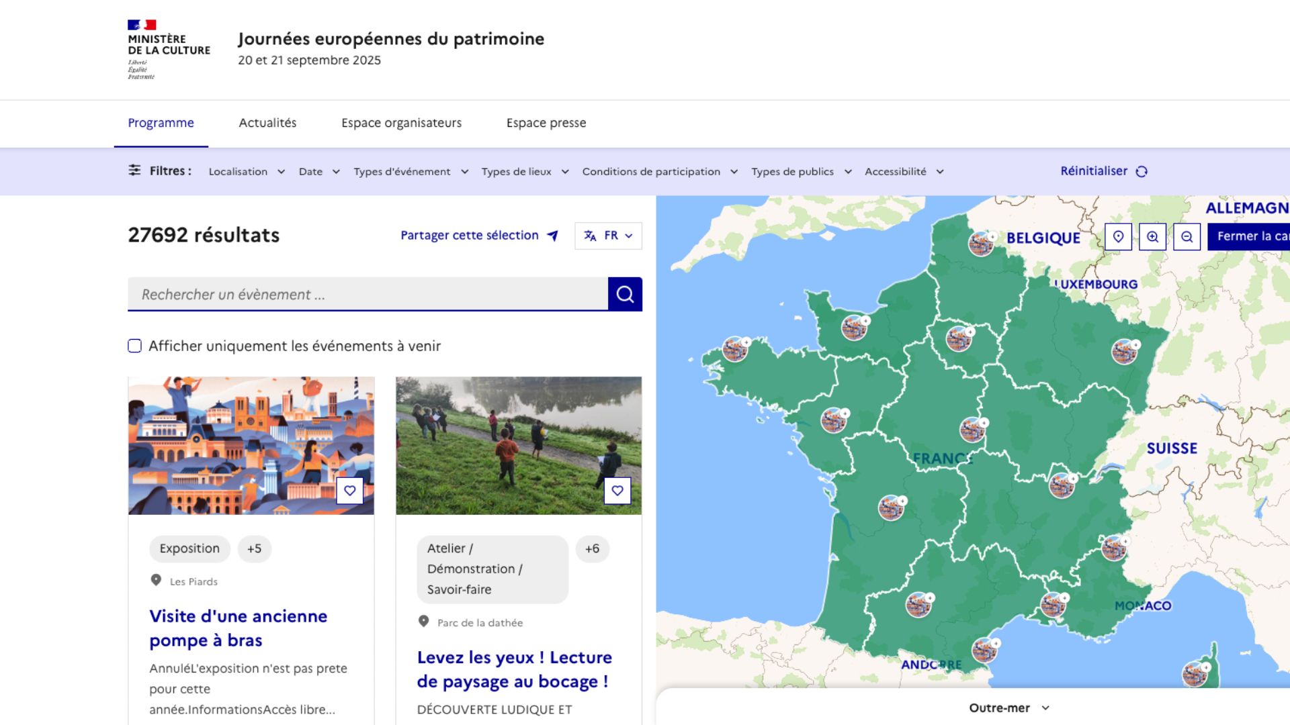
Task: Click Fermer la carte button
Action: [x=1248, y=236]
